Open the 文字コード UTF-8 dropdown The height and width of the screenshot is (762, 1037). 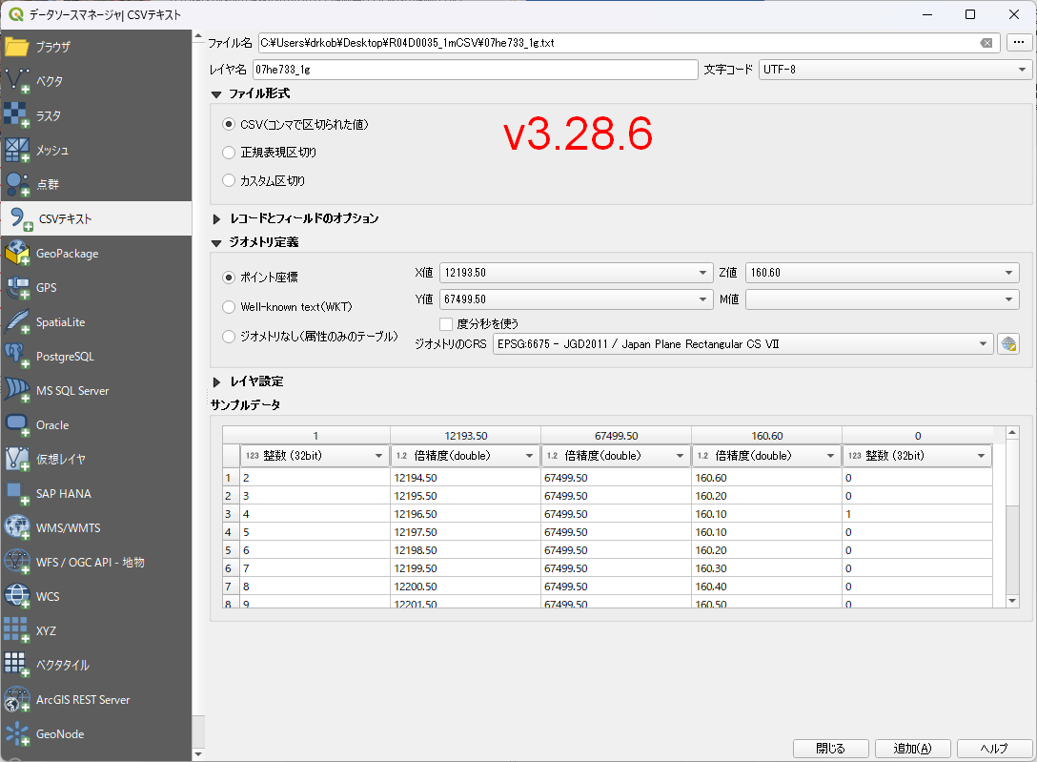pos(896,70)
